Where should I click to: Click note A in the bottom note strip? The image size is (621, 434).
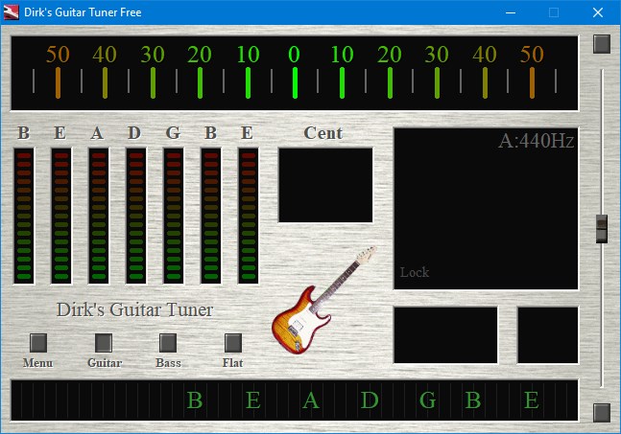click(310, 400)
